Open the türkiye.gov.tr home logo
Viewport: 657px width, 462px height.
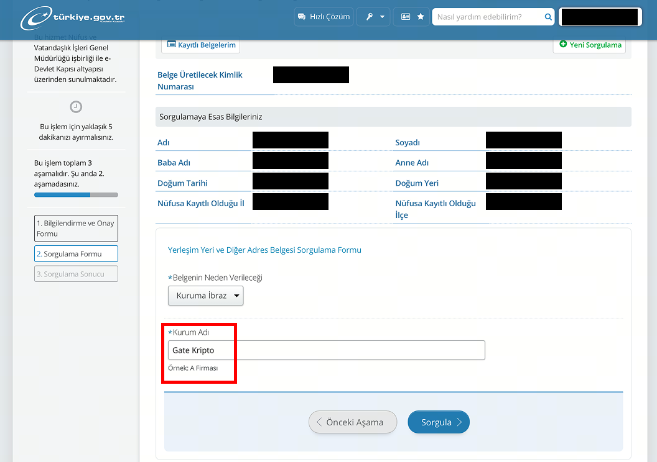(73, 17)
